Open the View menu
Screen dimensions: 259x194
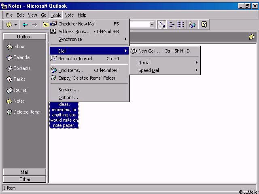click(x=32, y=15)
